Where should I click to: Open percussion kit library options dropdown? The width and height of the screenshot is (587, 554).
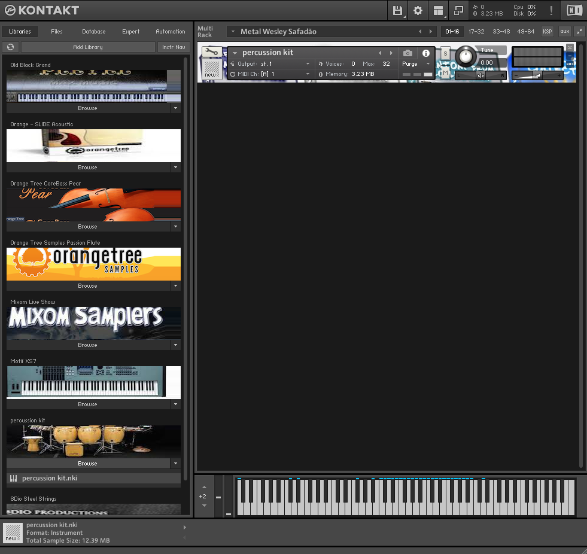[x=175, y=464]
